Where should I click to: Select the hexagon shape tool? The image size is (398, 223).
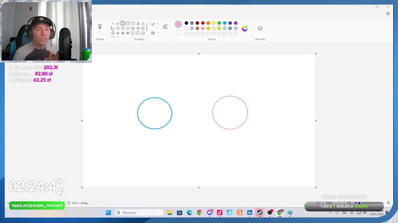coord(128,28)
